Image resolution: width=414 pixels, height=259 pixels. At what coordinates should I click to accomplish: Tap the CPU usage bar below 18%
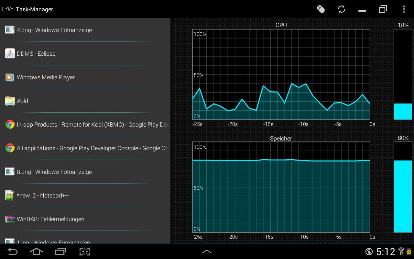403,74
